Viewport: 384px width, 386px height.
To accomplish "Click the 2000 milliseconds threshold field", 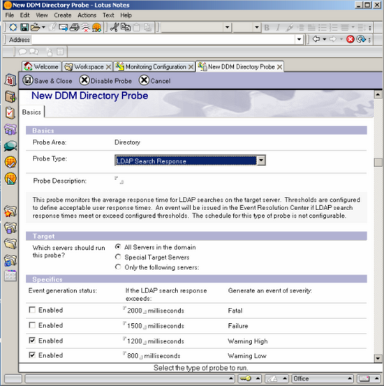I will point(135,310).
